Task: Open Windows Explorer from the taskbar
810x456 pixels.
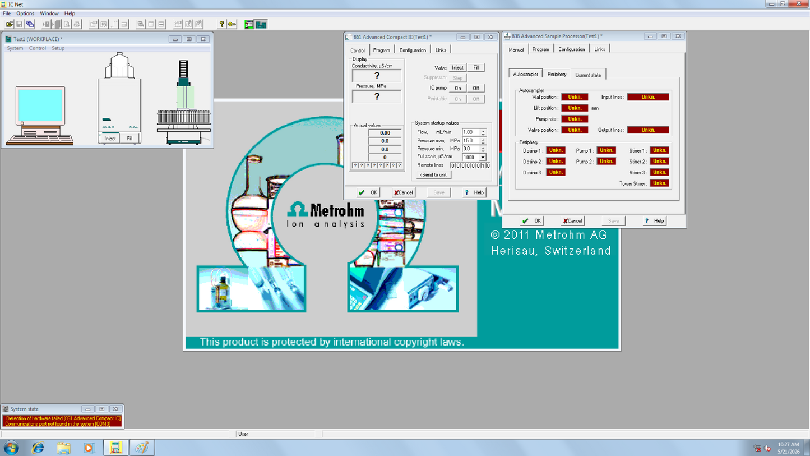Action: (63, 448)
